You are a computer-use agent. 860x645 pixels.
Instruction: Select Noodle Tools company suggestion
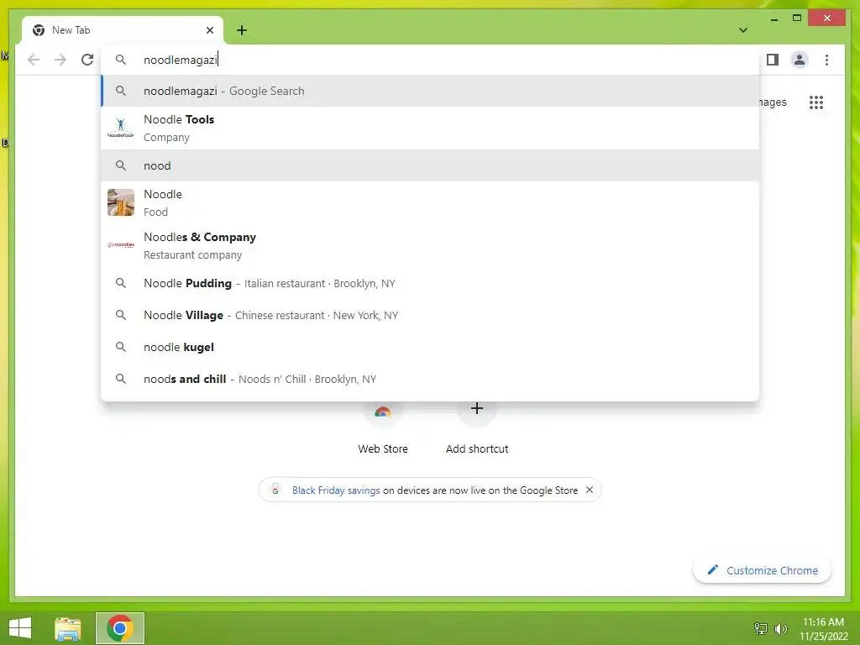[430, 128]
